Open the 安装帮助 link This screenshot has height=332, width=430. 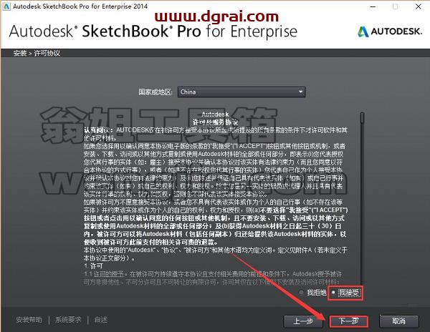coord(29,320)
